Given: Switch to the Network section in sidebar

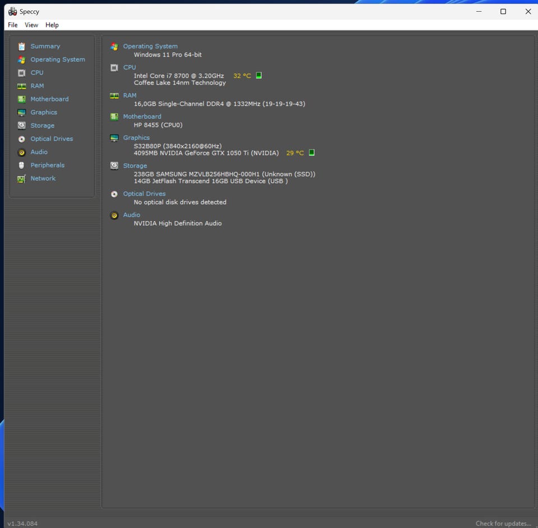Looking at the screenshot, I should tap(43, 179).
